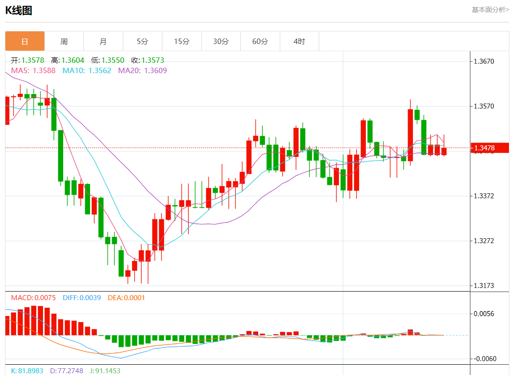Click the 1.3670 price axis label

click(484, 61)
